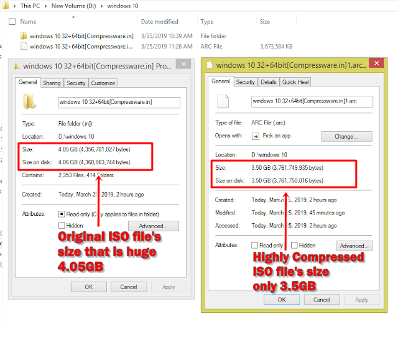Click Apply in folder Properties dialog
This screenshot has width=398, height=337.
169,287
